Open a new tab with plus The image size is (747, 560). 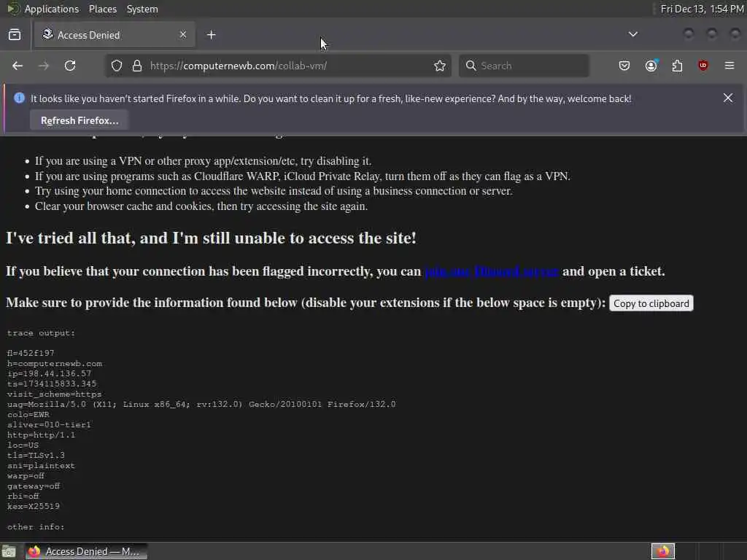(212, 35)
